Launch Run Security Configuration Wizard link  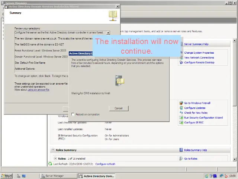pos(203,118)
